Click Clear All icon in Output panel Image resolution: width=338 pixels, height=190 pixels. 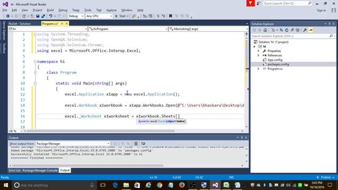[136, 144]
